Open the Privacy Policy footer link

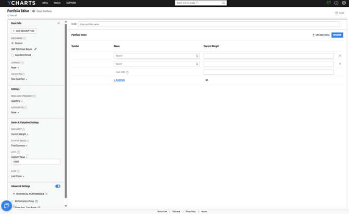191,211
